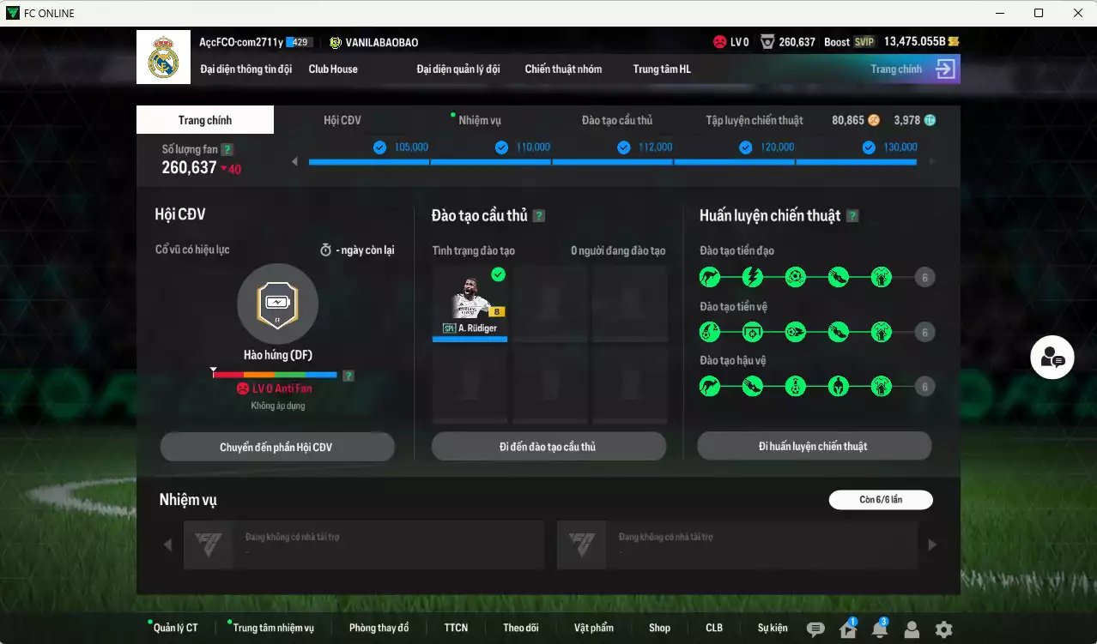Click the shirt upgrade icon in Đào tạo hậu vệ
The image size is (1097, 644).
(x=882, y=386)
